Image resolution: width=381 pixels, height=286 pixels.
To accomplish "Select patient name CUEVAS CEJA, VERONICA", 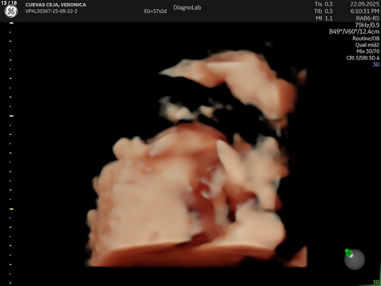I will 55,5.
